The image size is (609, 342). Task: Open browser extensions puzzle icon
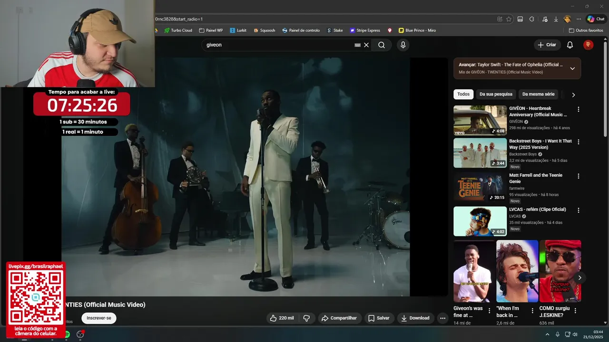(x=532, y=19)
